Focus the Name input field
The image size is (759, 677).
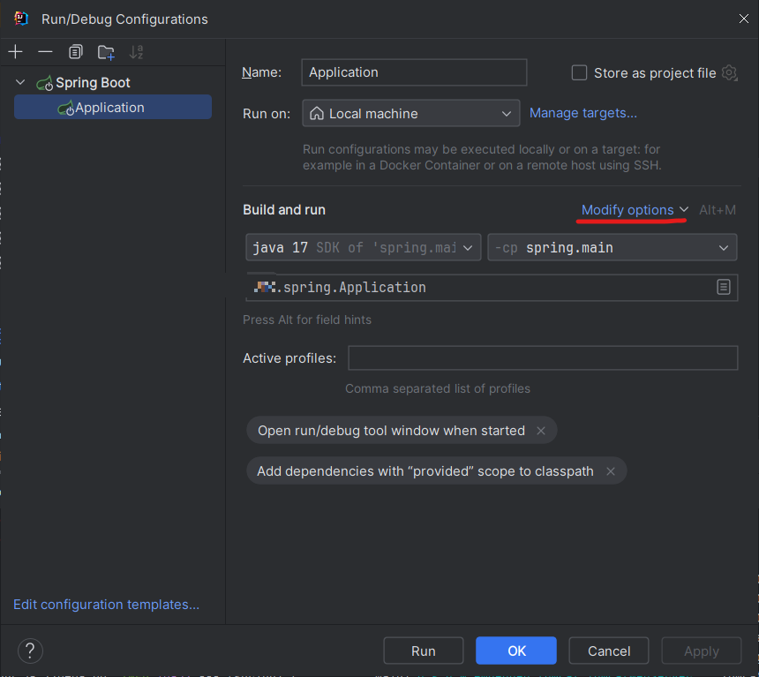[414, 72]
